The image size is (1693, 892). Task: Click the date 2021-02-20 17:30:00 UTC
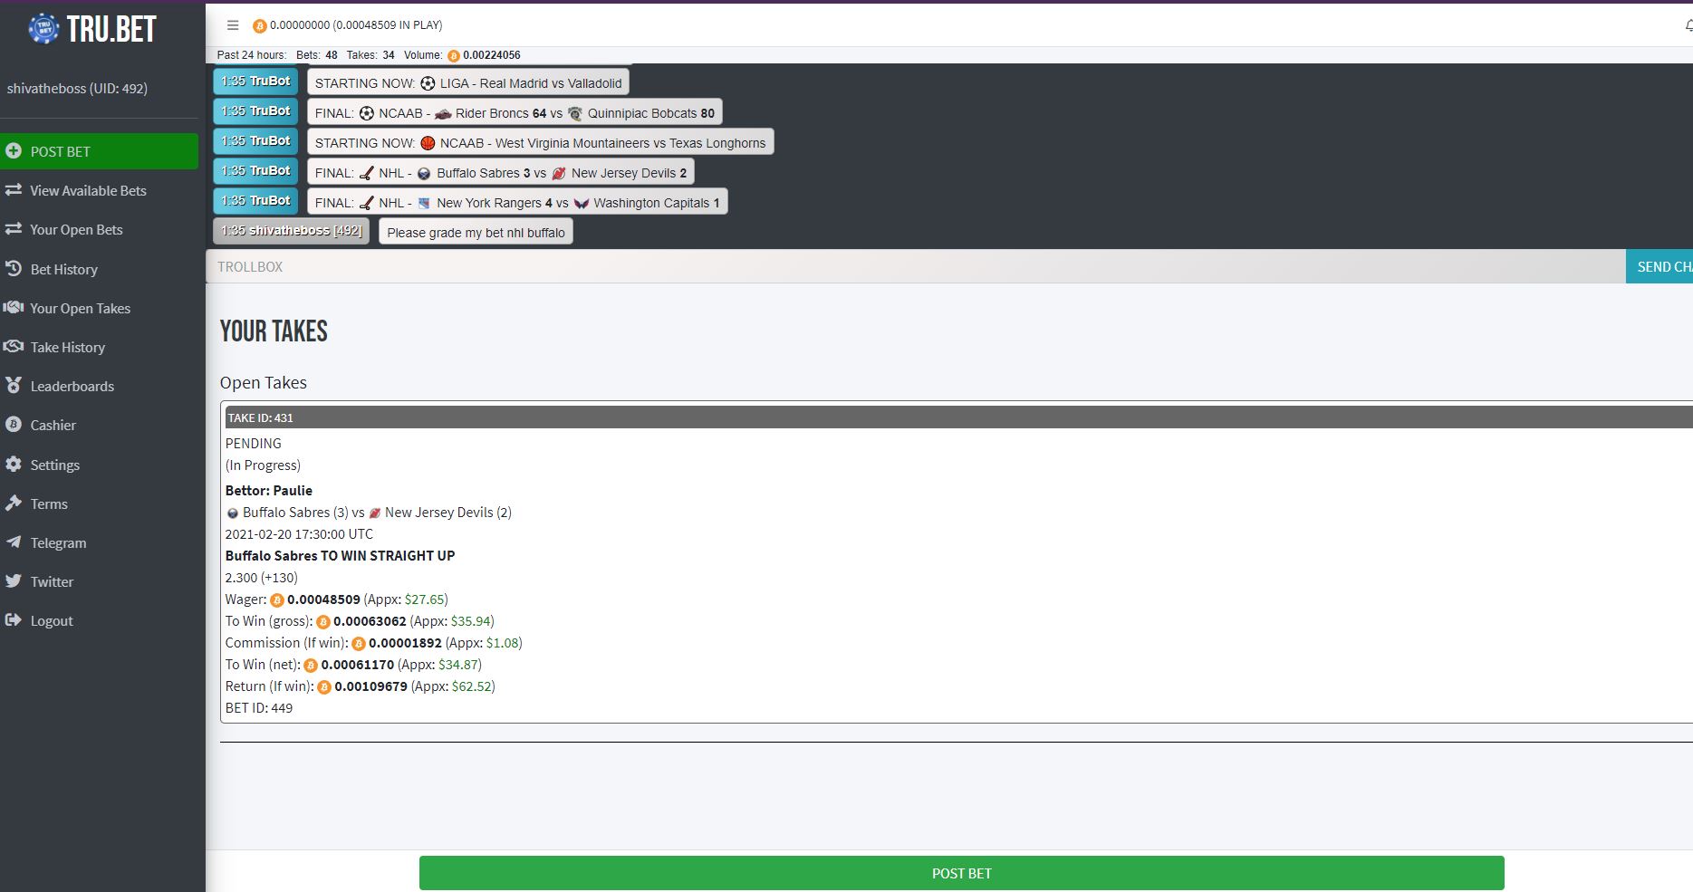click(x=299, y=534)
